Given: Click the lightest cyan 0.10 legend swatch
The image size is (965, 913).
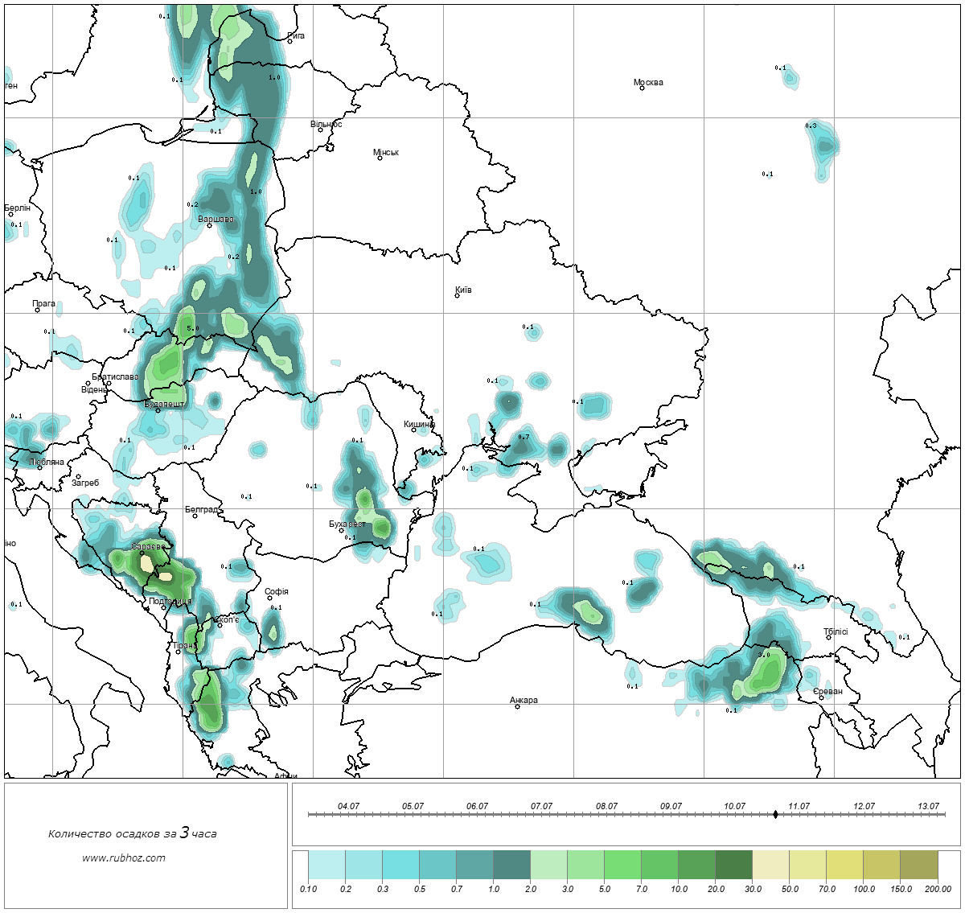Looking at the screenshot, I should coord(326,866).
